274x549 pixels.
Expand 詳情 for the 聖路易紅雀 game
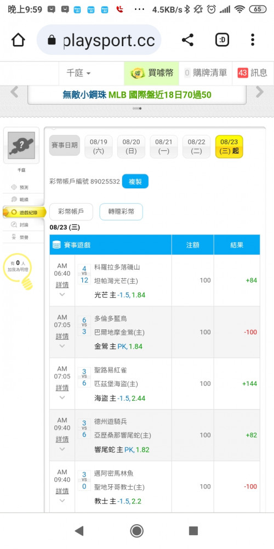[x=62, y=388]
